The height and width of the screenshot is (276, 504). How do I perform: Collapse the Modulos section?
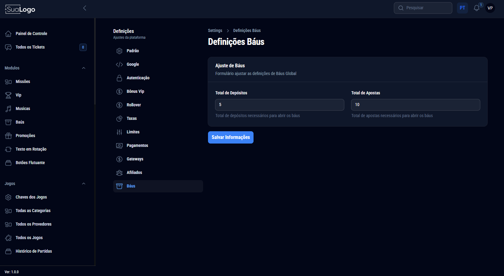tap(84, 68)
